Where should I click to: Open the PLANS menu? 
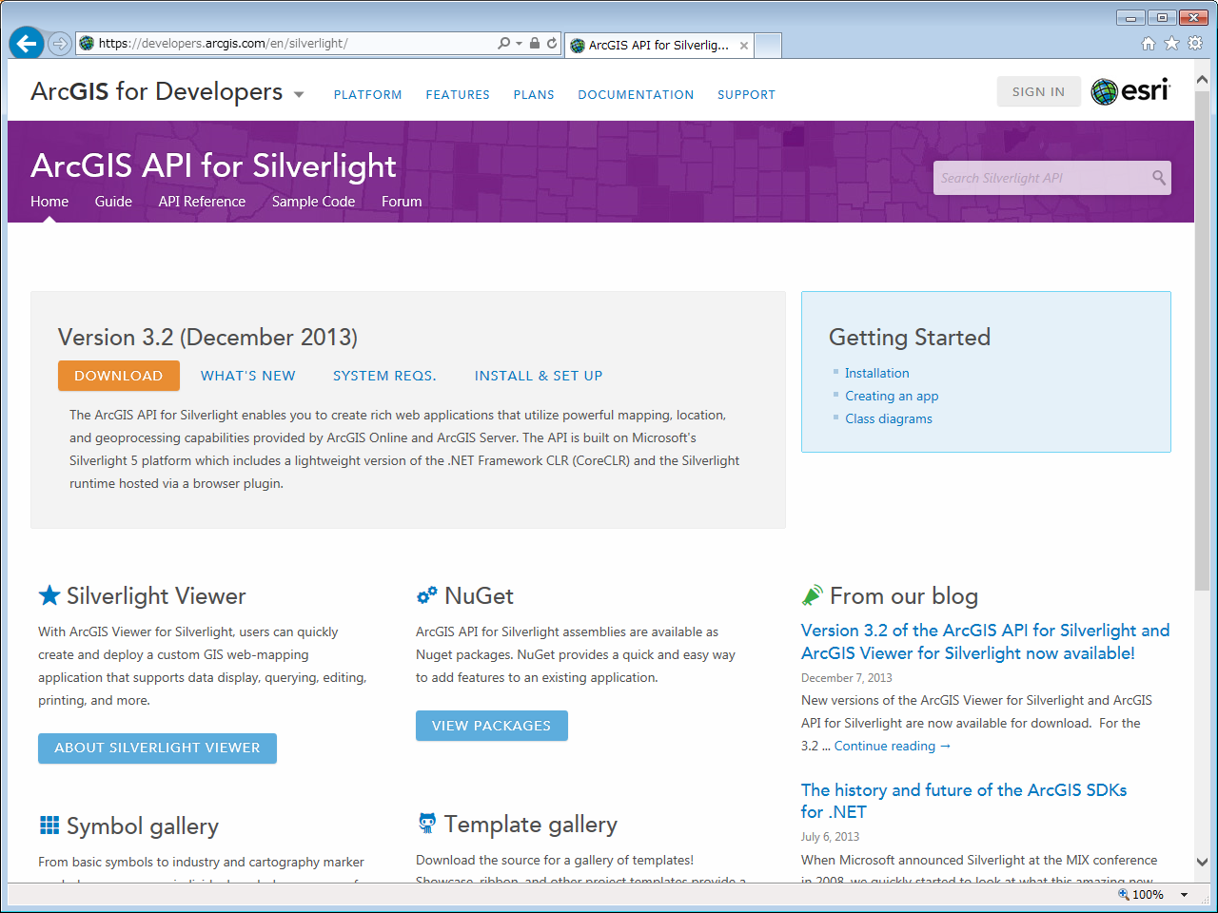534,94
